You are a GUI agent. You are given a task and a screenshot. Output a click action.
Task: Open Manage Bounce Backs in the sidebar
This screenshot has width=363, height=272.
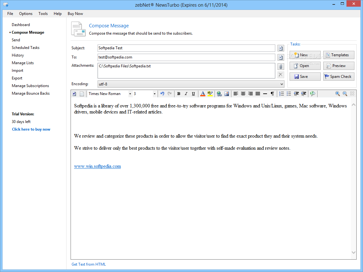[x=31, y=93]
